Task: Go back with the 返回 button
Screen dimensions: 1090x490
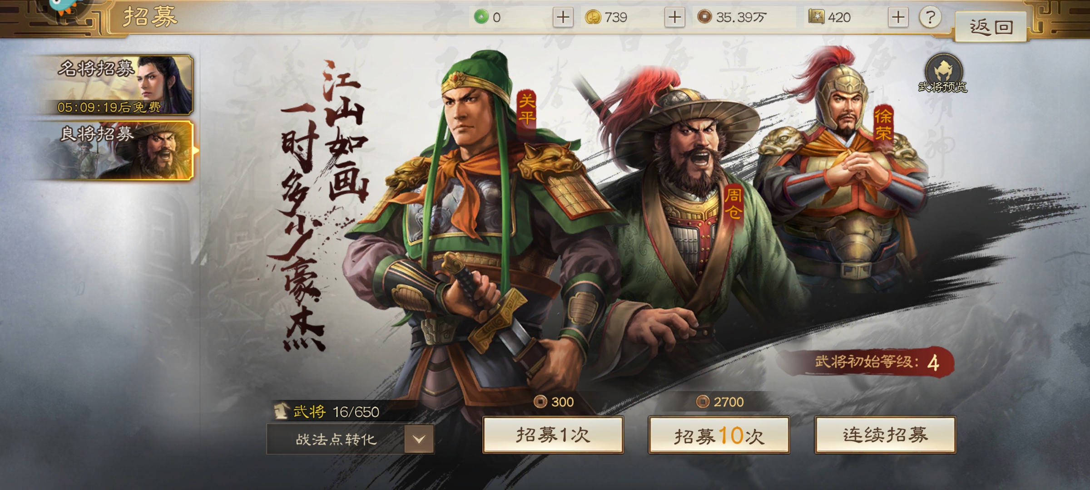Action: tap(991, 26)
